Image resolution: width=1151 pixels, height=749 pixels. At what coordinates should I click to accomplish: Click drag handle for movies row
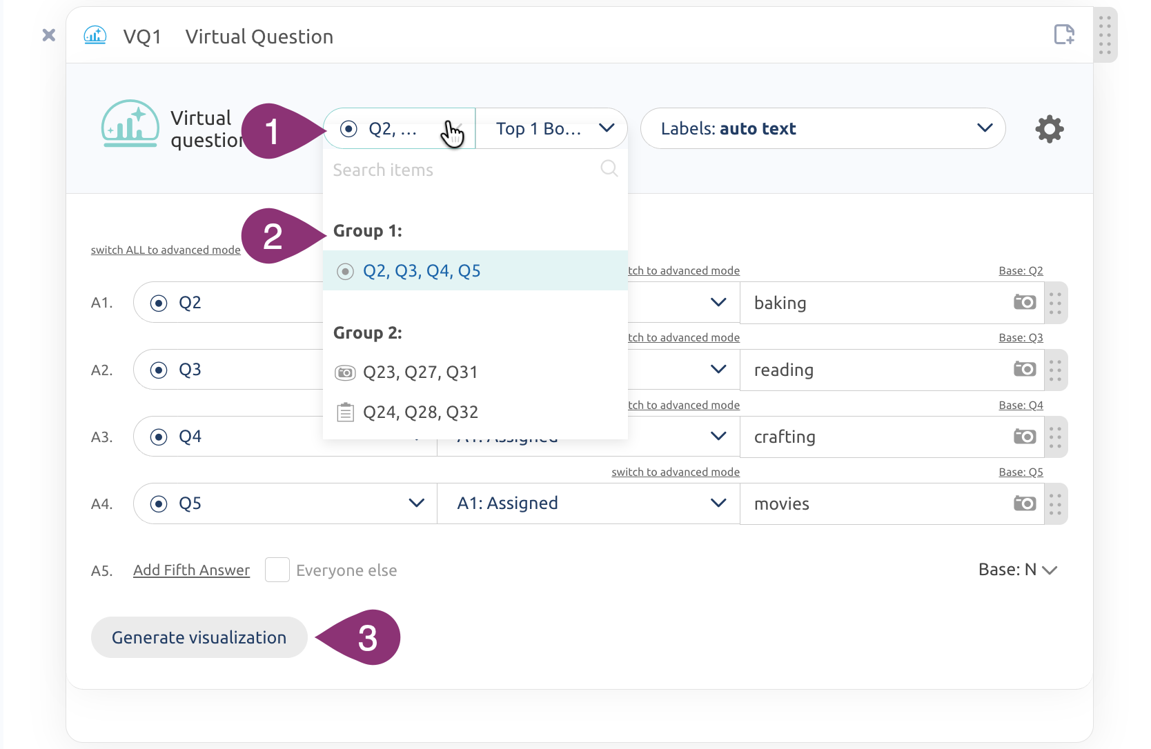[1056, 504]
